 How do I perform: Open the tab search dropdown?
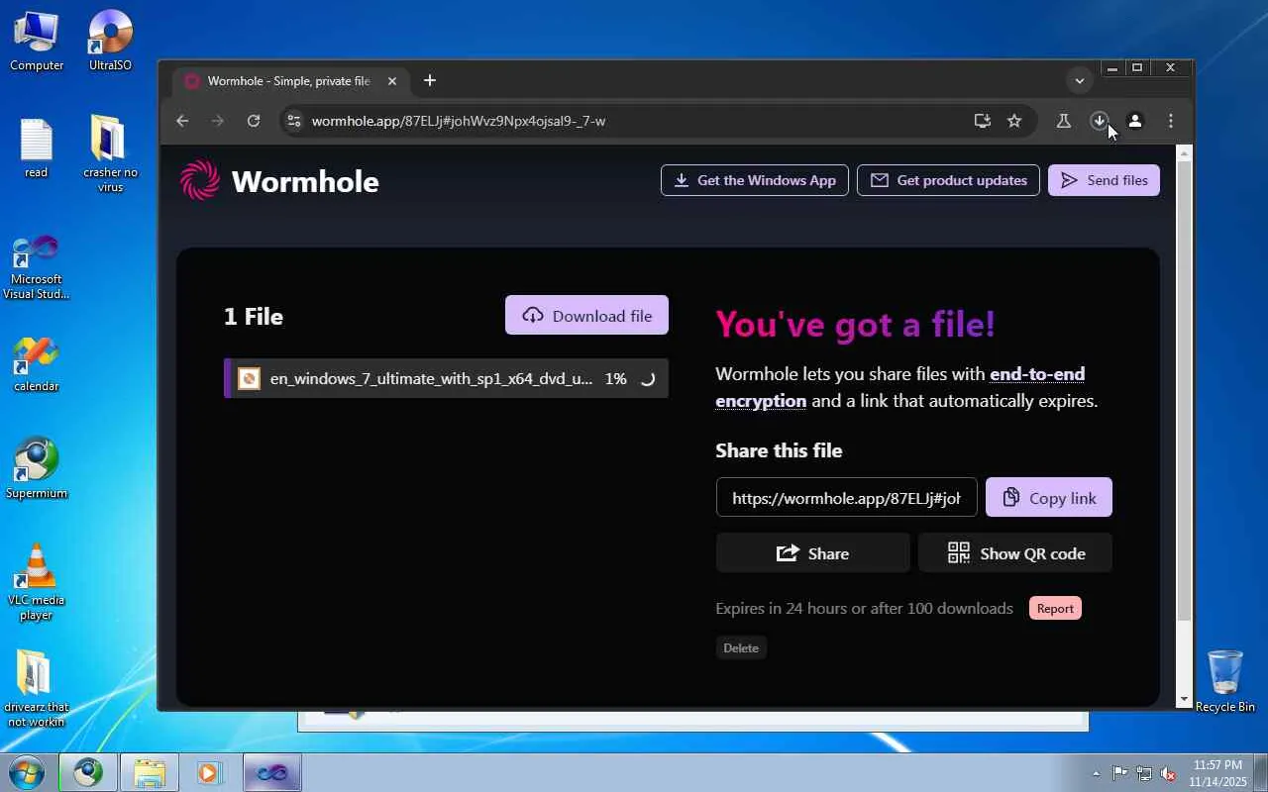(1080, 80)
